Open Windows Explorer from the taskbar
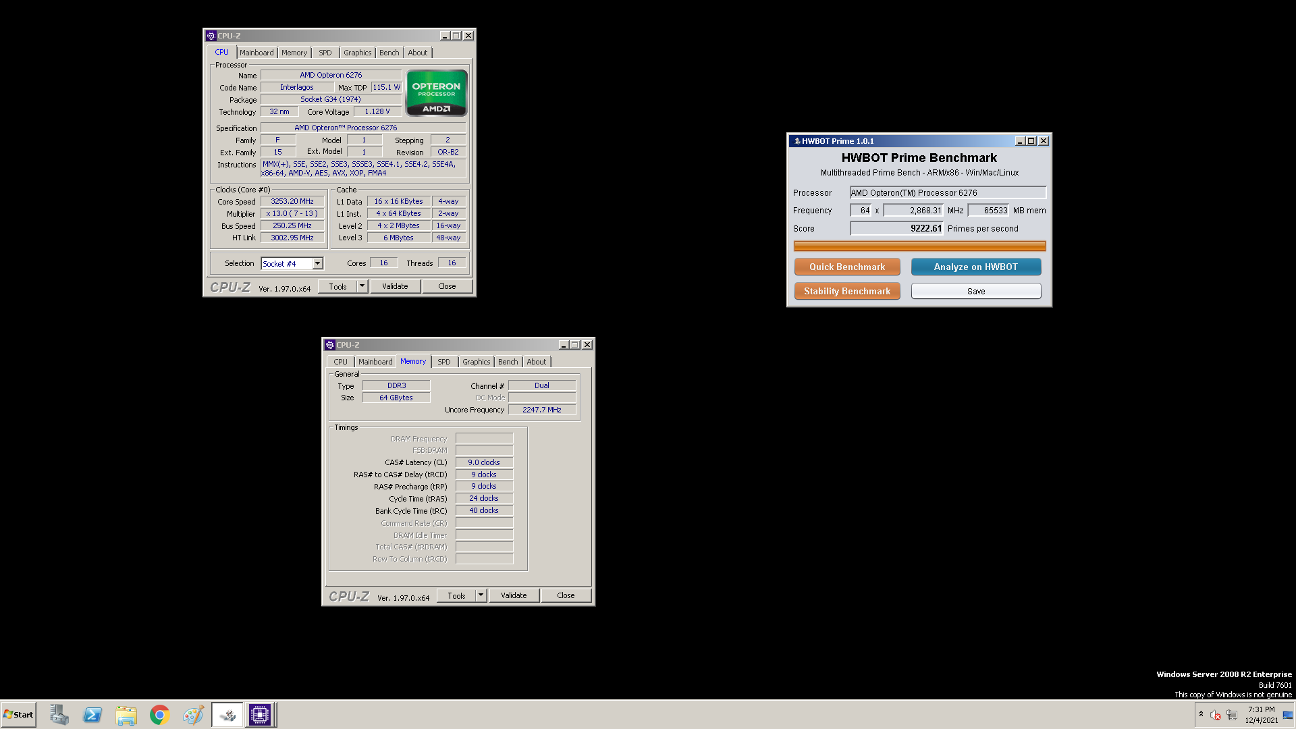Viewport: 1296px width, 729px height. click(x=126, y=715)
